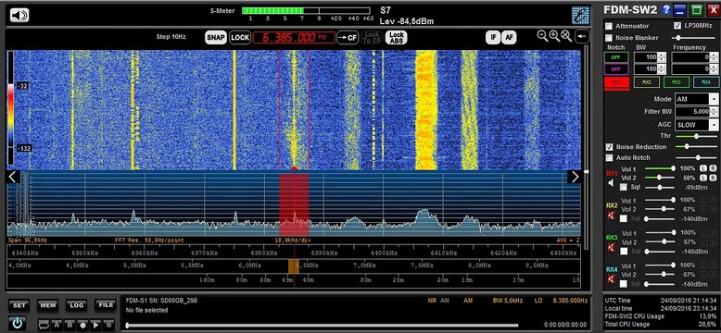Switch to the AF view button
This screenshot has width=721, height=333.
click(508, 38)
